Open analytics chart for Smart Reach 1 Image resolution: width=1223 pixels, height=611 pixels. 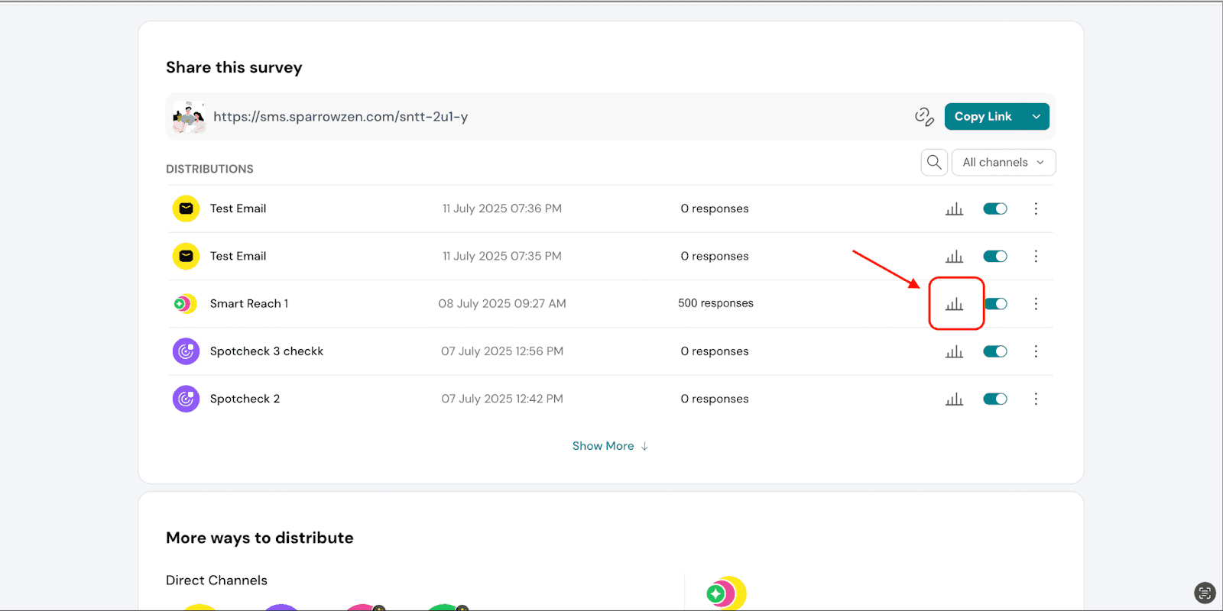[x=954, y=304]
